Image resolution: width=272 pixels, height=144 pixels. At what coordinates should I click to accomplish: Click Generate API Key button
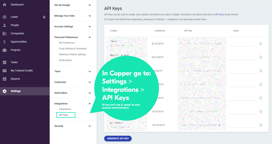118,138
